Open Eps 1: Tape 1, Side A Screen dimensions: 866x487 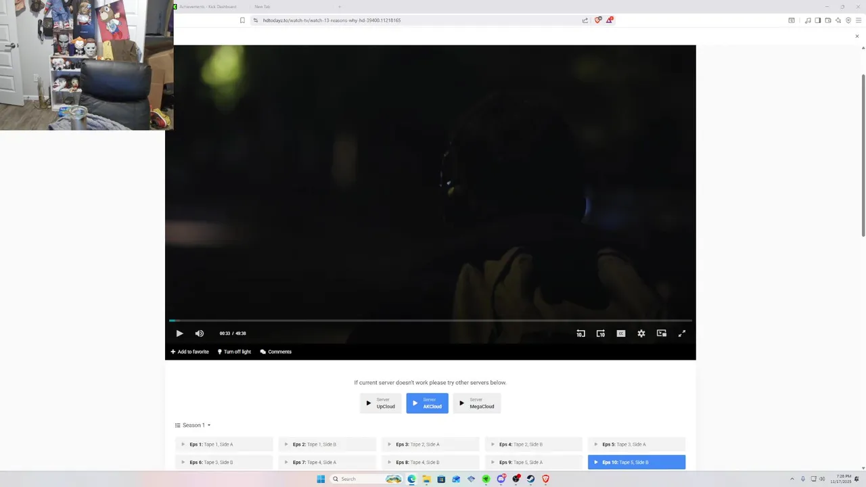(x=224, y=444)
